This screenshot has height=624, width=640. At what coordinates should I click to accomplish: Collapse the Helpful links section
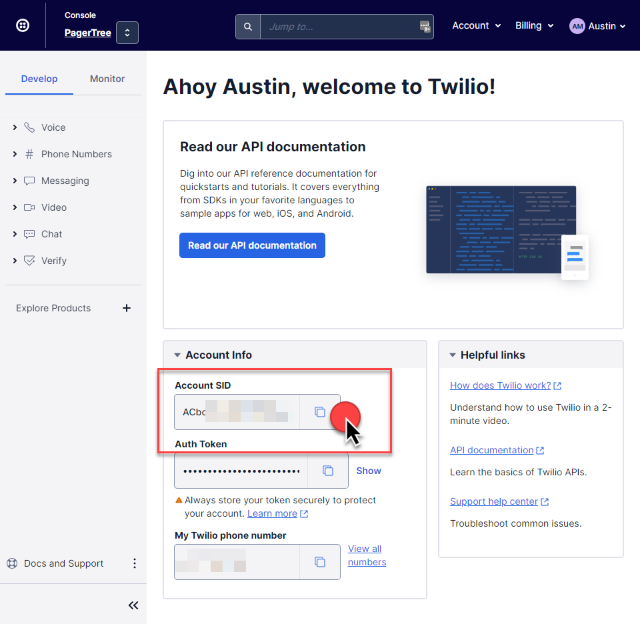pyautogui.click(x=453, y=355)
